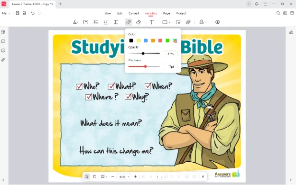Open the View tab

pyautogui.click(x=108, y=13)
